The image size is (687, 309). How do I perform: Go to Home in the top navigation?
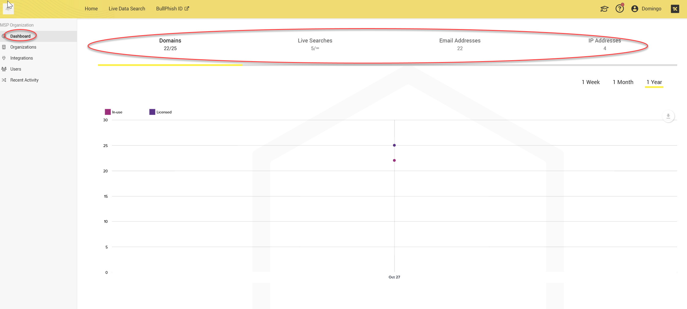click(91, 9)
